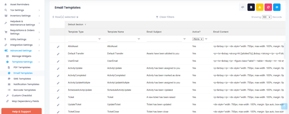Click 'Ticket has been updated' subject cell

click(x=159, y=104)
